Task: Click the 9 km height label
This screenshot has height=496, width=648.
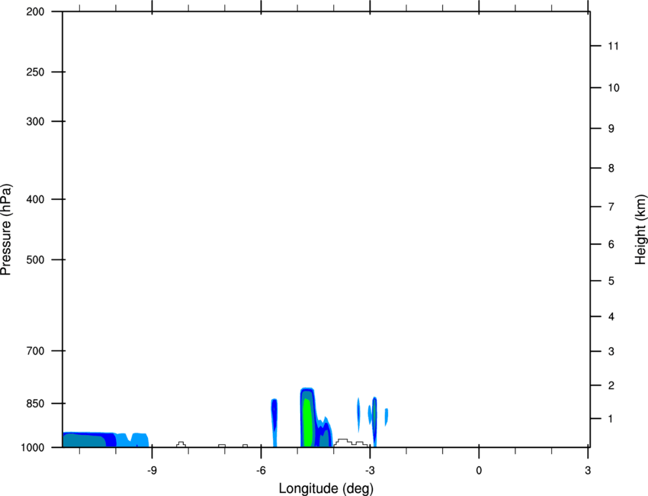Action: [611, 129]
